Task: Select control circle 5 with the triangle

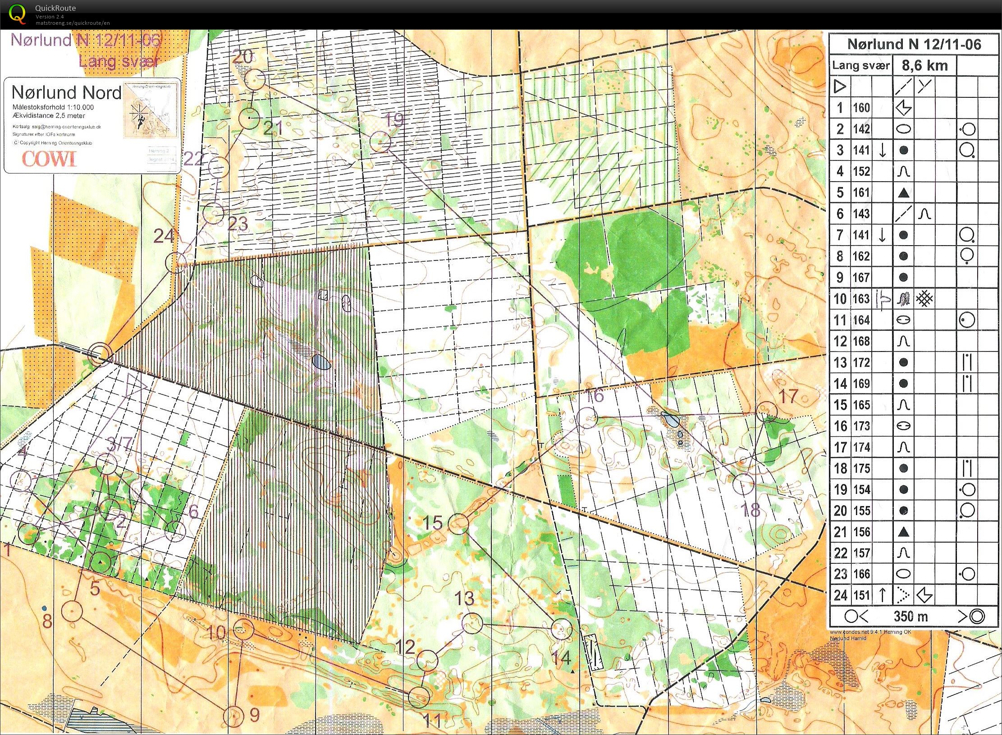Action: (100, 562)
